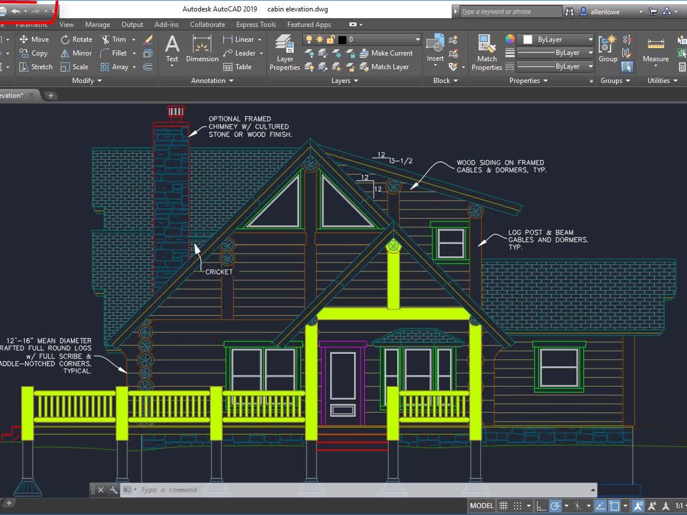Select the Rotate tool
Screen dimensions: 687x515
76,39
